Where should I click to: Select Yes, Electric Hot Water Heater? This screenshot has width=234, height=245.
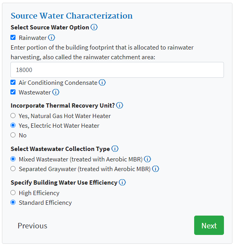tap(13, 125)
